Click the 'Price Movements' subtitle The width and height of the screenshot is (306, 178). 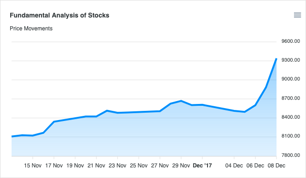click(x=31, y=29)
